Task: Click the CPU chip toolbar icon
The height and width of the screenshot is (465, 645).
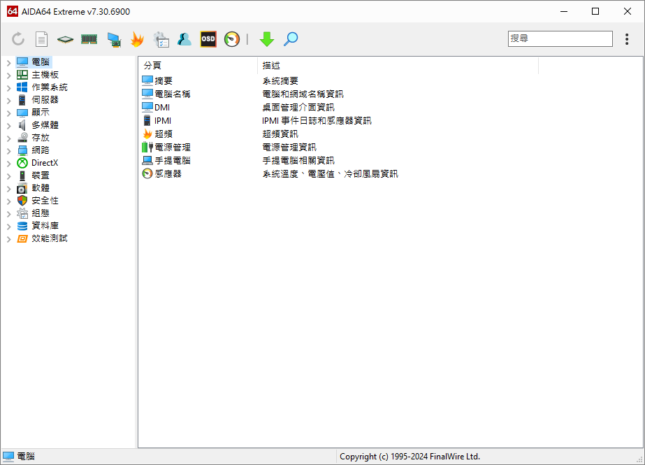Action: 65,39
